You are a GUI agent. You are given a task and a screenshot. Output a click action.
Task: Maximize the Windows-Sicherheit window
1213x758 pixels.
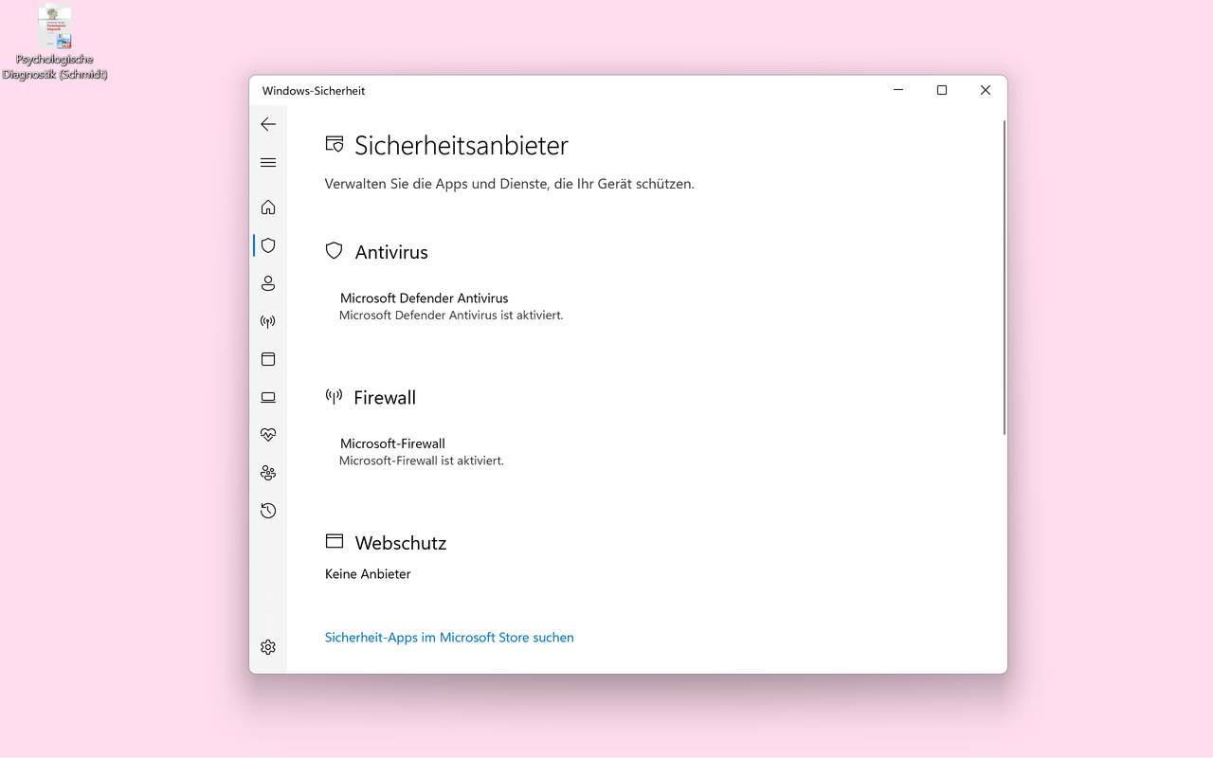(942, 90)
